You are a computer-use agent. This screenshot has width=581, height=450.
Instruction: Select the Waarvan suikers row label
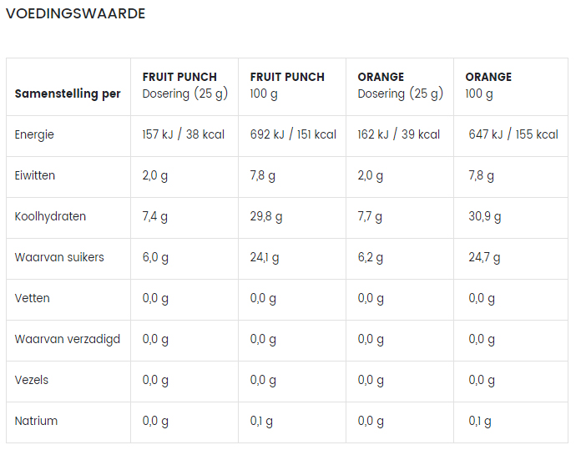coord(59,257)
